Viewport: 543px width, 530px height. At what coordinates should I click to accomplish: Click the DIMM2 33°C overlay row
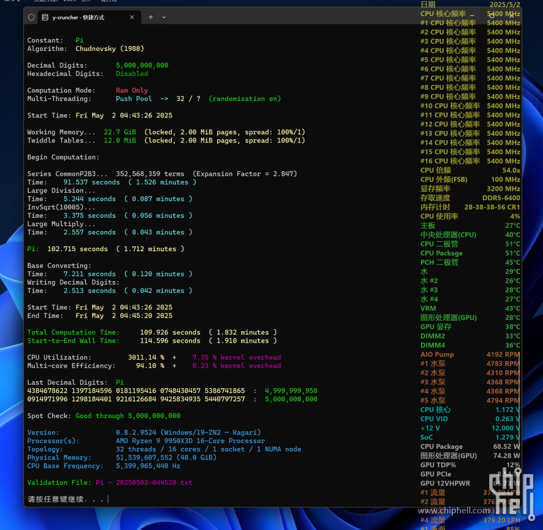[x=470, y=336]
